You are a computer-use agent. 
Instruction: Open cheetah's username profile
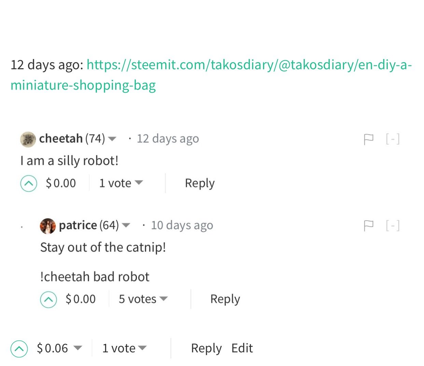tap(61, 138)
